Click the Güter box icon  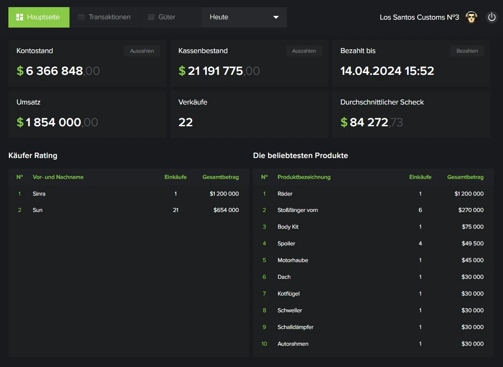pyautogui.click(x=151, y=17)
